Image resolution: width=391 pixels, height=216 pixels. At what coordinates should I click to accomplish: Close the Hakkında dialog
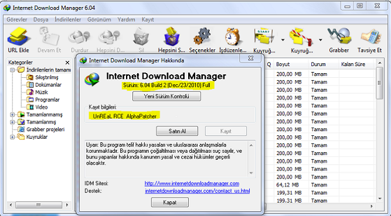[251, 58]
